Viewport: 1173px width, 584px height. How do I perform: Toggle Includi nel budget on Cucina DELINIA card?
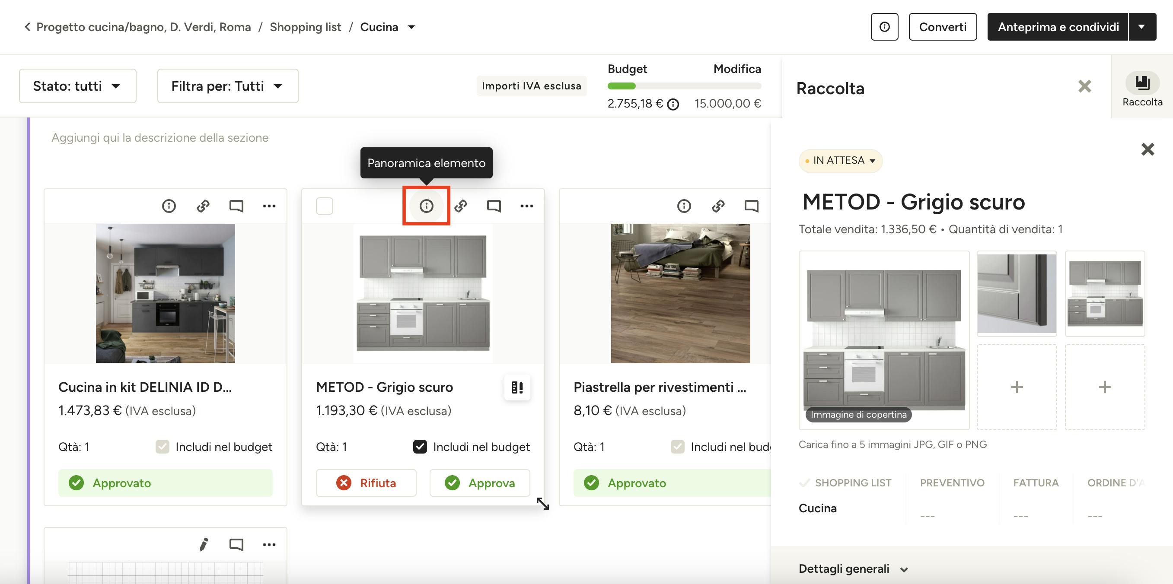162,447
